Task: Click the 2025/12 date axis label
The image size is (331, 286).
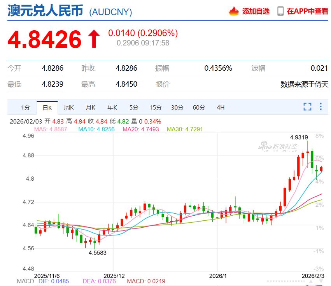Action: tap(114, 276)
